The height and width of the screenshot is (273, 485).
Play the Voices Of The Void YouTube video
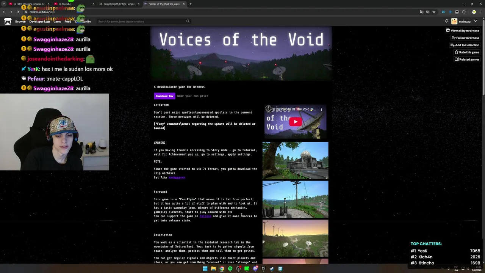click(x=296, y=122)
